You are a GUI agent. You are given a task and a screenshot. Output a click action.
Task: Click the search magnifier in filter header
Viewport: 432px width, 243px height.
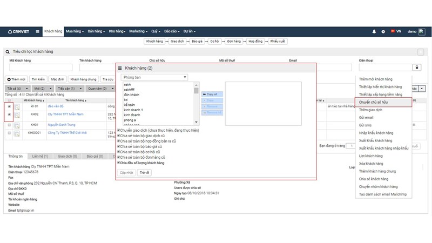[x=8, y=52]
